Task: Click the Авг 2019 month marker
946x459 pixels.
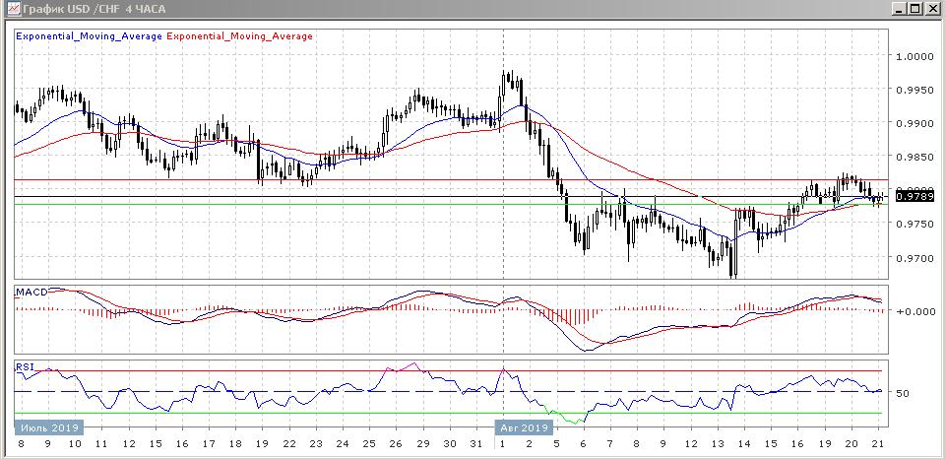Action: (522, 428)
